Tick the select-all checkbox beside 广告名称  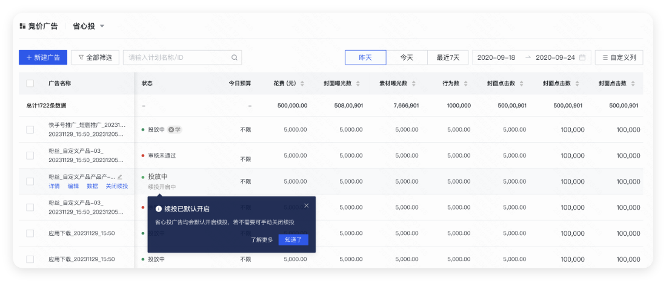coord(30,83)
